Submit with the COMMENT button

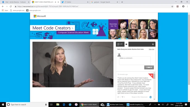149,67
